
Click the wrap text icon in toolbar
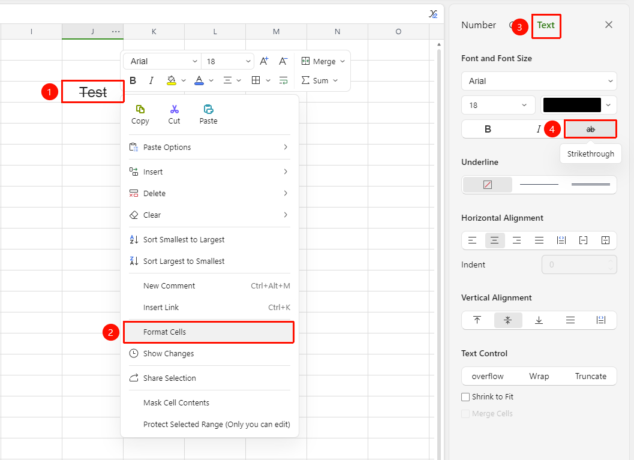coord(284,80)
